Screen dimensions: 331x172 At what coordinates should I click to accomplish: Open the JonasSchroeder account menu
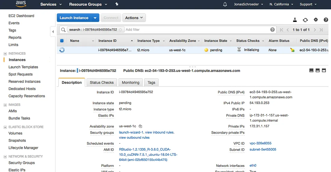(x=249, y=4)
